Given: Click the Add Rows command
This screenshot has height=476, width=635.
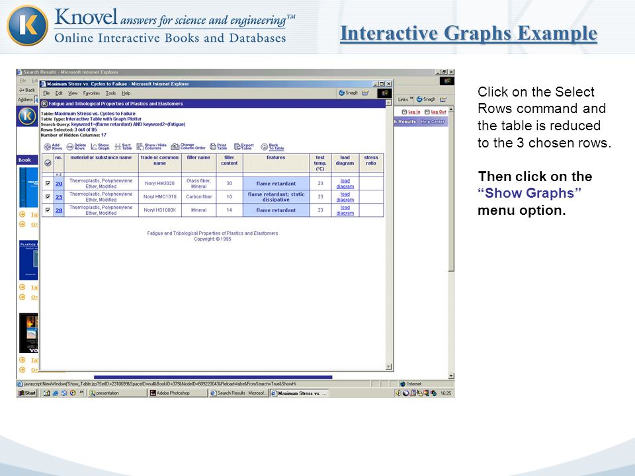Looking at the screenshot, I should 53,147.
